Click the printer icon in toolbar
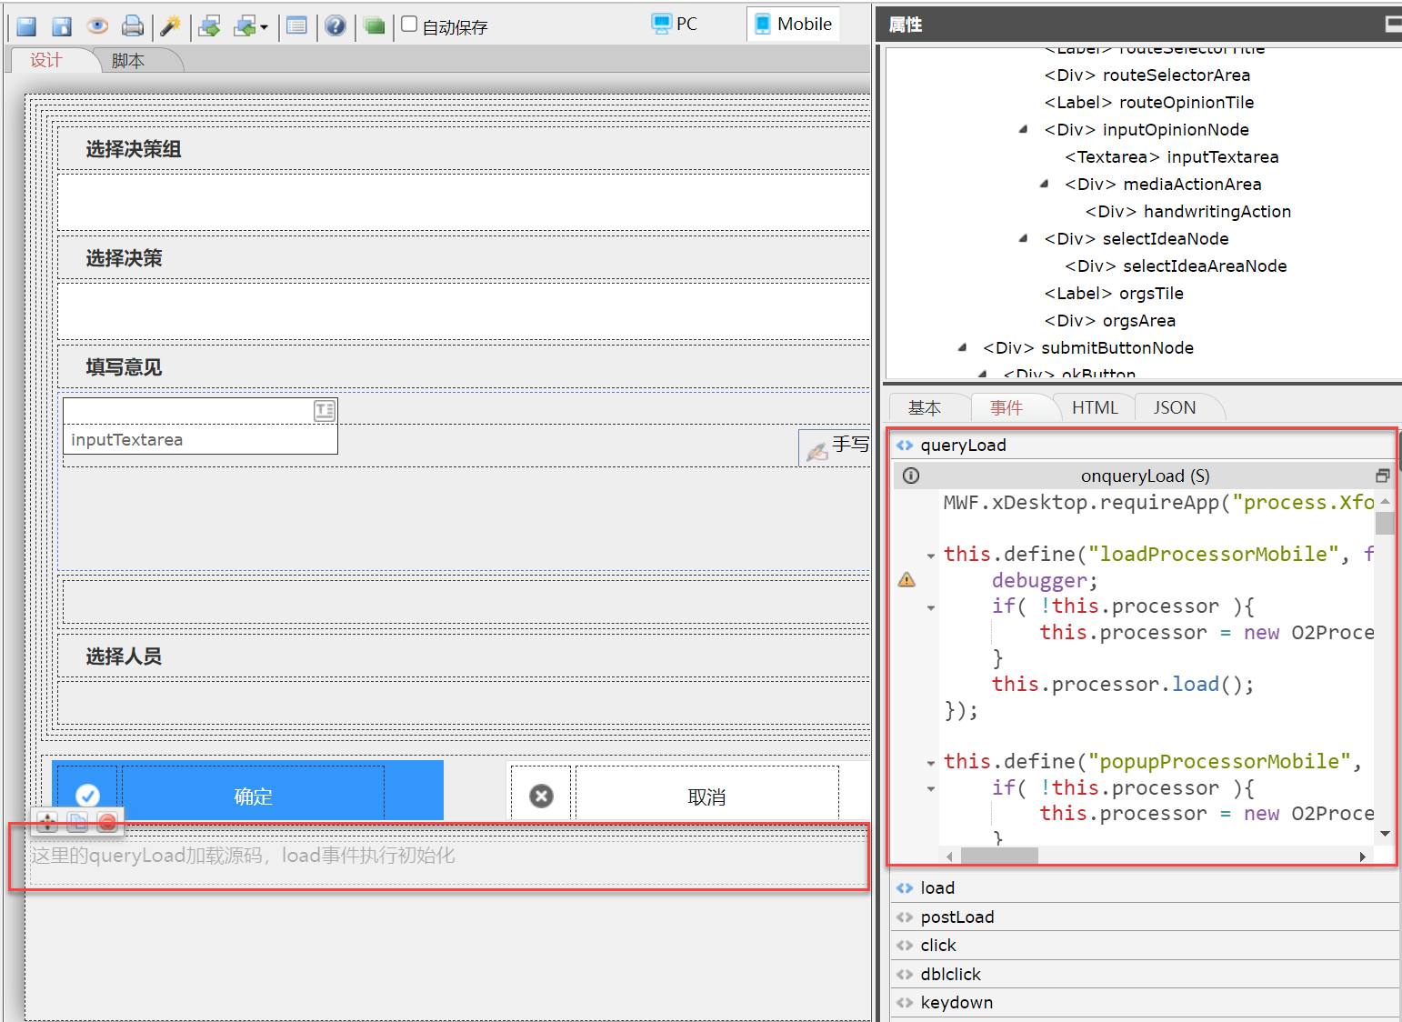1402x1022 pixels. click(x=133, y=26)
